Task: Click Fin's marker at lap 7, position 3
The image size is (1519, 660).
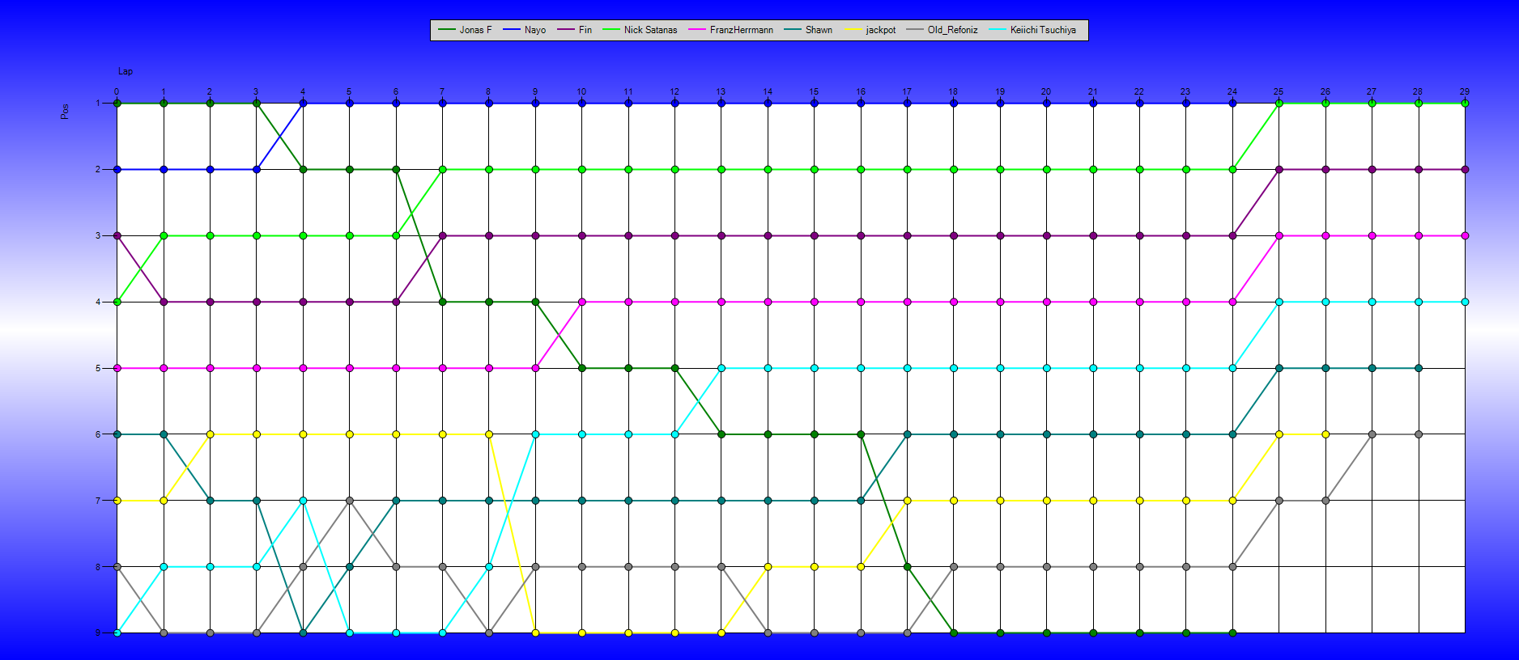Action: (442, 236)
